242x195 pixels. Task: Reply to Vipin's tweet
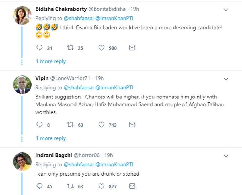click(40, 125)
